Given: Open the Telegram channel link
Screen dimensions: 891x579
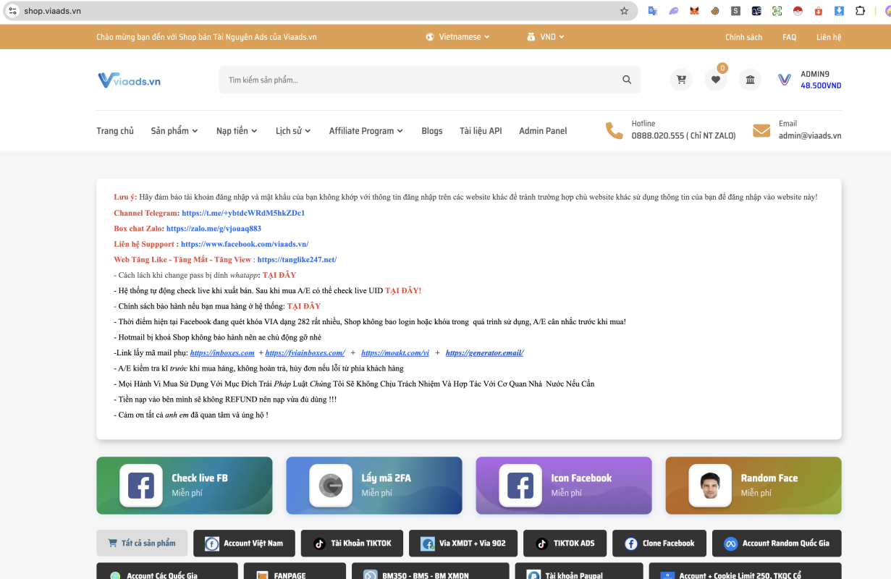Looking at the screenshot, I should click(x=242, y=214).
